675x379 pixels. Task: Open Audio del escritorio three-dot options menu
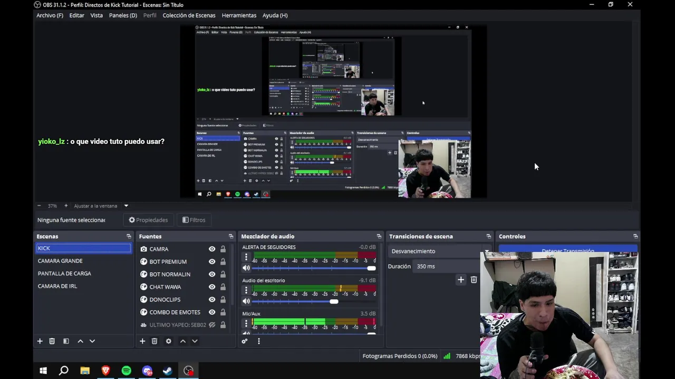[246, 290]
